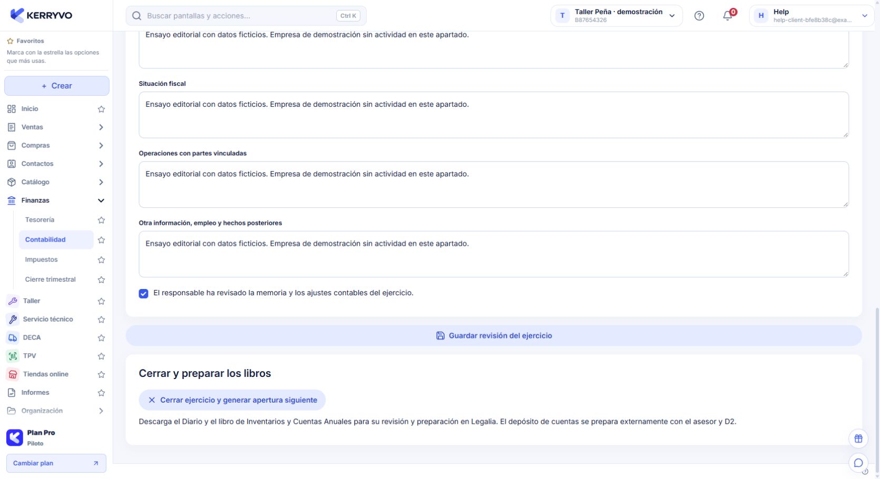Click Cambiar plan

click(56, 463)
